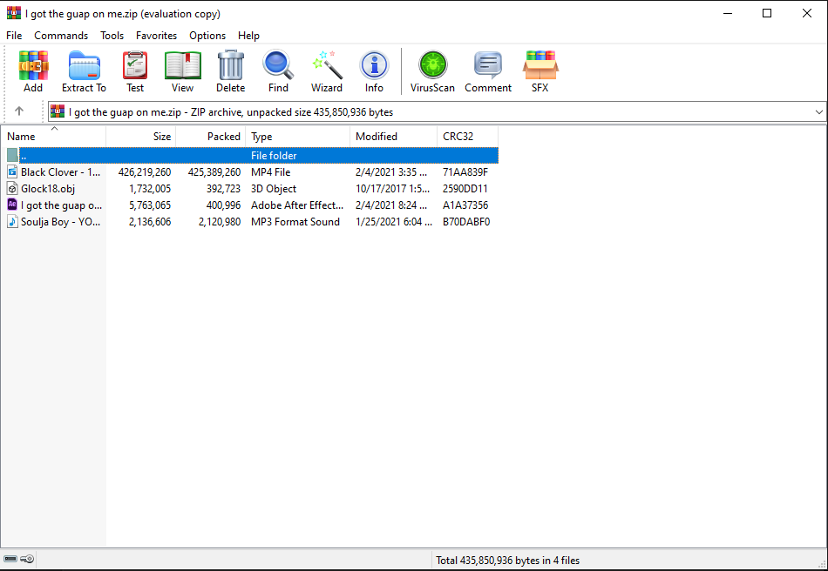828x571 pixels.
Task: Open the Tools menu
Action: point(112,36)
